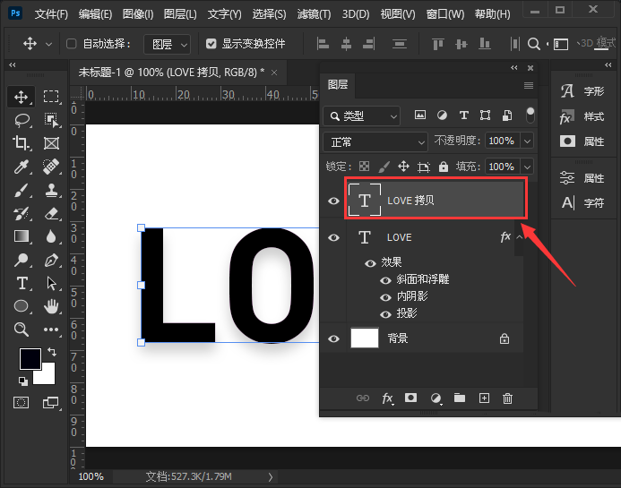Open the 编辑(E) menu

tap(95, 14)
